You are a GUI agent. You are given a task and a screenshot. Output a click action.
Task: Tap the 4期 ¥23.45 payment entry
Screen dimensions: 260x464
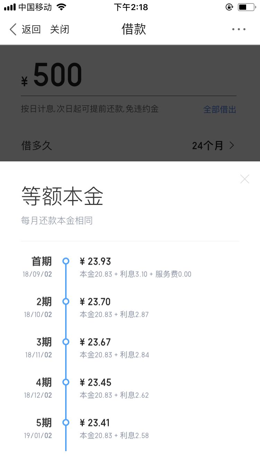click(99, 383)
